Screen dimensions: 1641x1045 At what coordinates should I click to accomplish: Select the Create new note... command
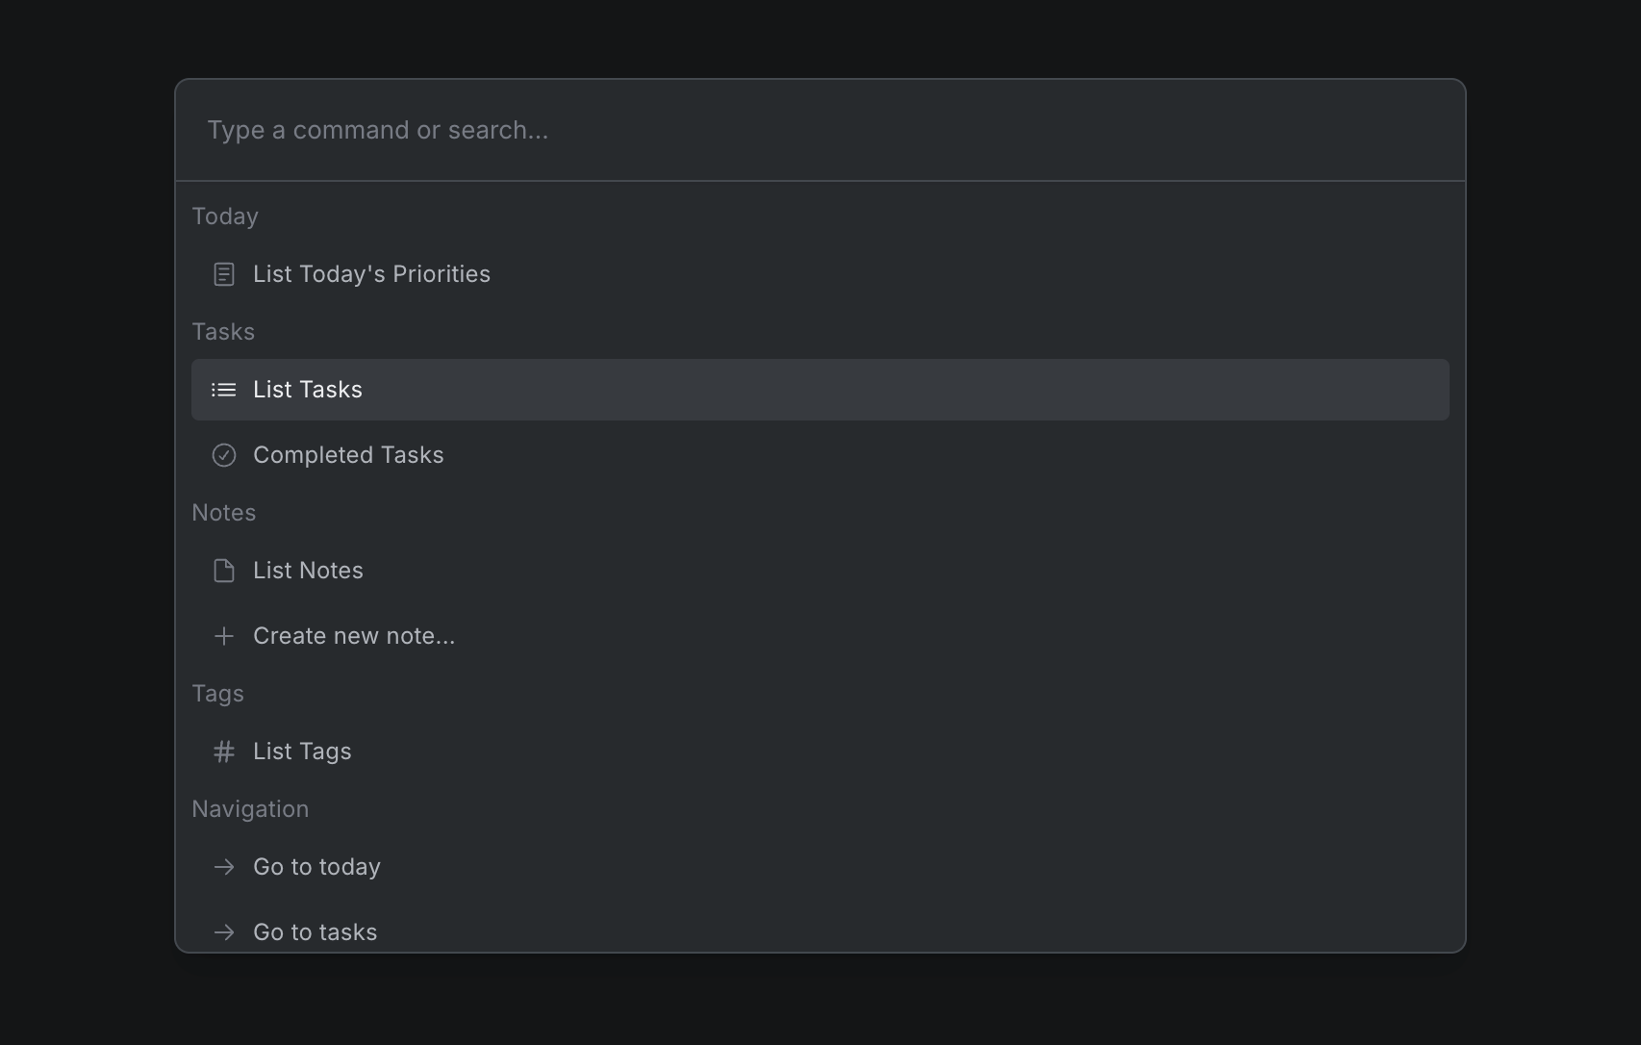[354, 636]
